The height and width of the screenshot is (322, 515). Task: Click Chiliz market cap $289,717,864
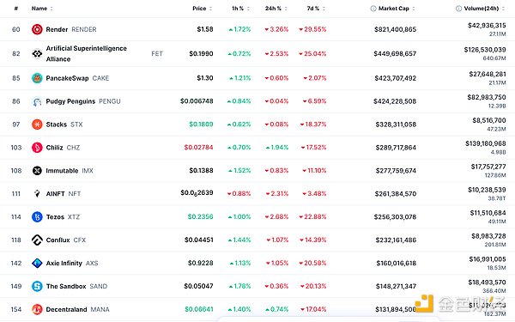396,148
